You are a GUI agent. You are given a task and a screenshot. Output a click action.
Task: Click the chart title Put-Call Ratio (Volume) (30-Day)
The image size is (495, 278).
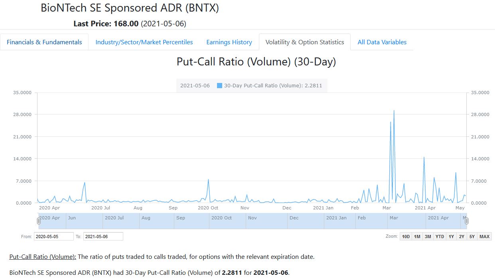pyautogui.click(x=256, y=62)
